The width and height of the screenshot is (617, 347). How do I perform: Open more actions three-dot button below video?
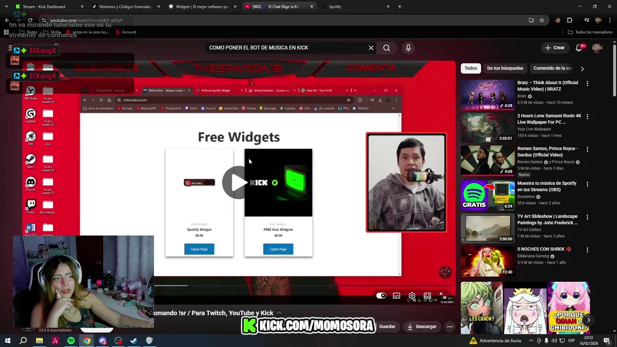point(450,326)
